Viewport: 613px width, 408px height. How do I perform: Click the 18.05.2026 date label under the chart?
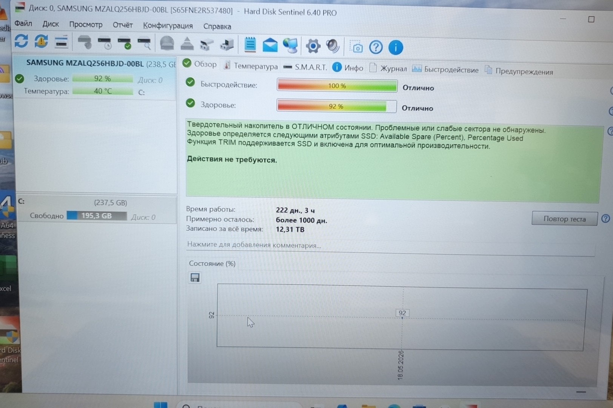point(400,365)
